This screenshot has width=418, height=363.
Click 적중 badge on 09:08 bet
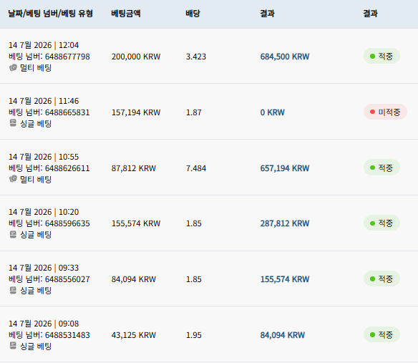click(381, 334)
